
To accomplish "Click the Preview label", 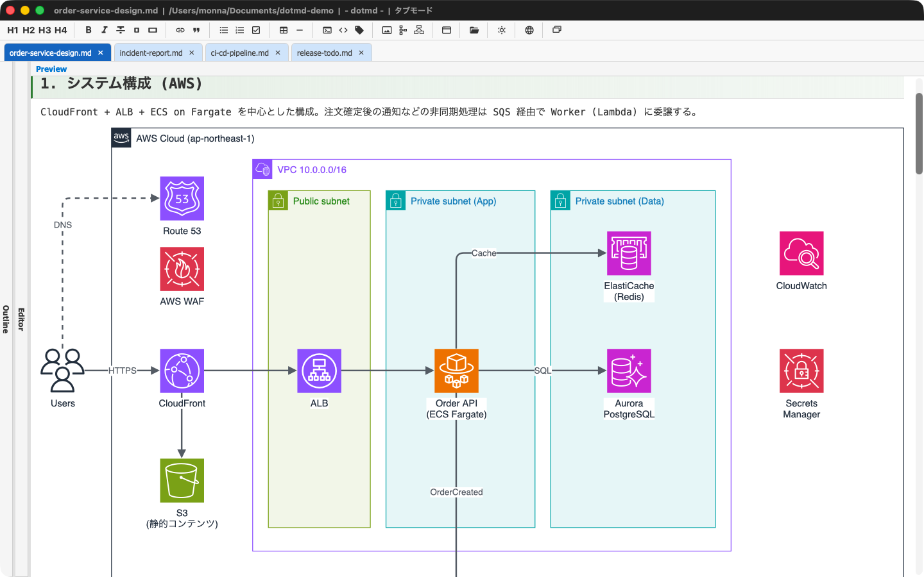I will [51, 69].
